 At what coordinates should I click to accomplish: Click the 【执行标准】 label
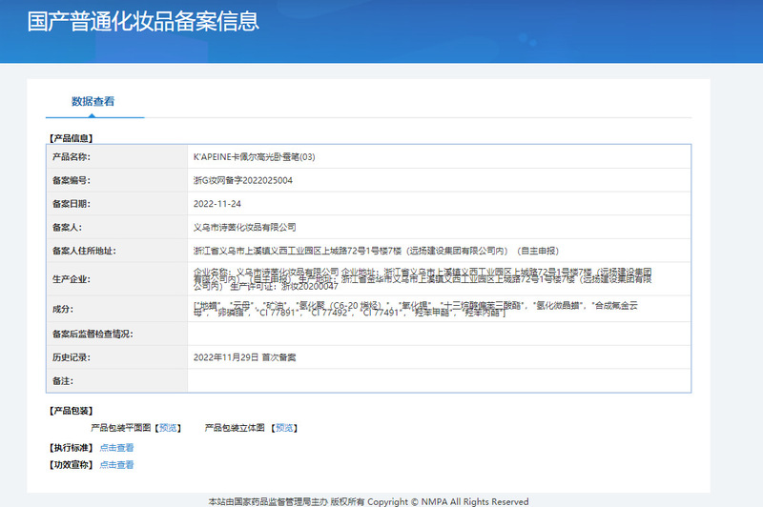(x=71, y=448)
